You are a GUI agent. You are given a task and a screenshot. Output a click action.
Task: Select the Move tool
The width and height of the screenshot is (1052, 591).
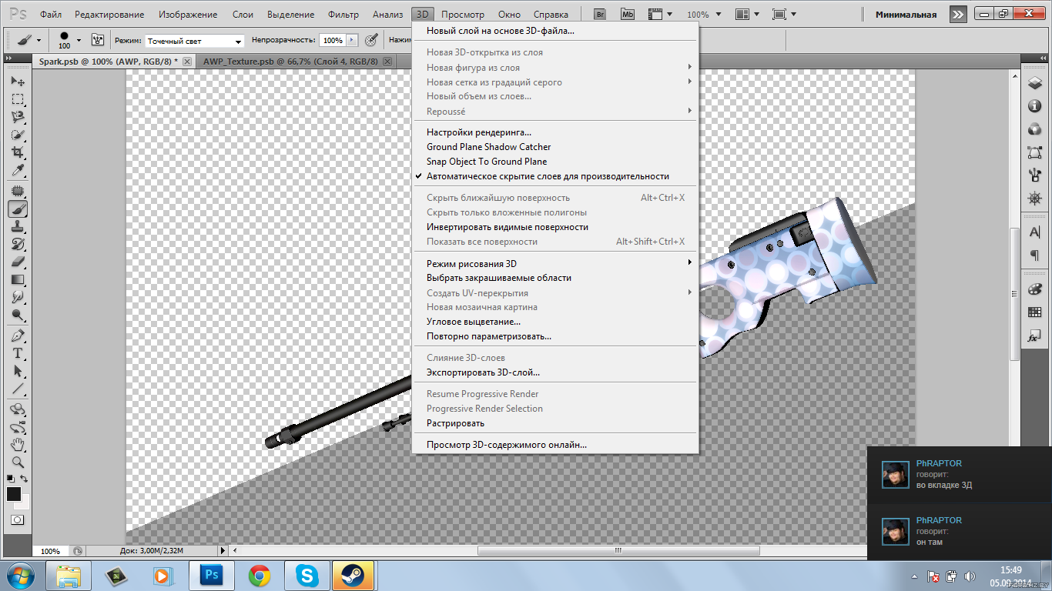(18, 81)
